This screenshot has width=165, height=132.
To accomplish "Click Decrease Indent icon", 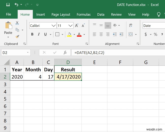I will point(115,34).
